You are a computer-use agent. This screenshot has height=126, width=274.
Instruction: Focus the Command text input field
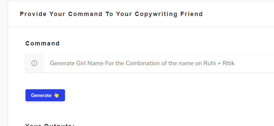click(159, 63)
